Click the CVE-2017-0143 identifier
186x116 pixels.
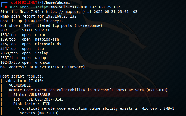49,99
